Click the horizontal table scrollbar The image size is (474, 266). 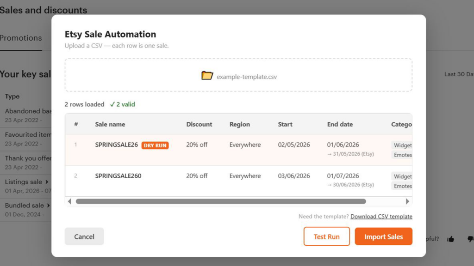pos(221,201)
